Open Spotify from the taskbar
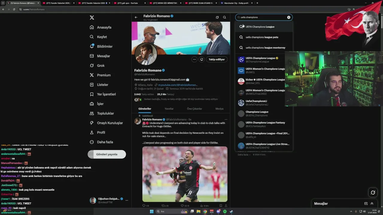The width and height of the screenshot is (383, 215). pos(225,211)
